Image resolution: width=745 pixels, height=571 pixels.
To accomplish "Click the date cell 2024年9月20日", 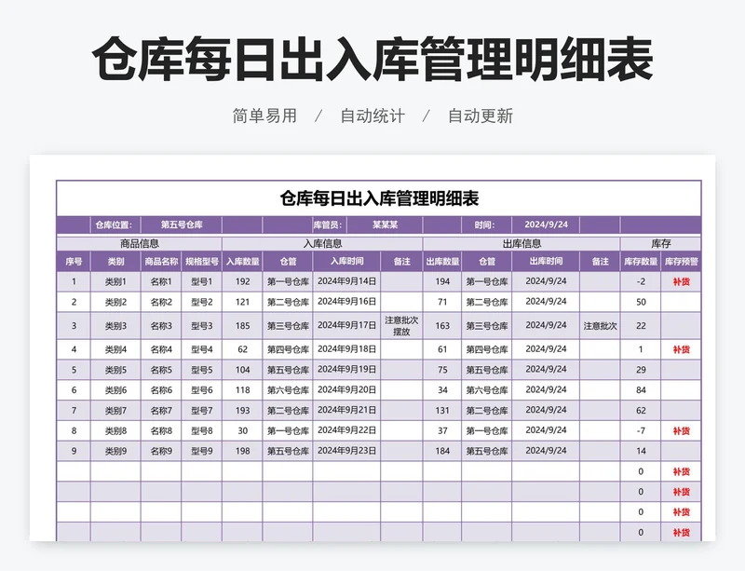I will click(x=346, y=390).
